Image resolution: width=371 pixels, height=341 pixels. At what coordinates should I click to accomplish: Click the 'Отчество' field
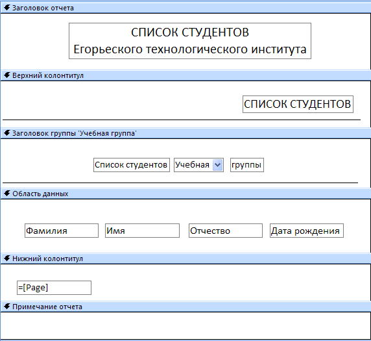[x=226, y=231]
